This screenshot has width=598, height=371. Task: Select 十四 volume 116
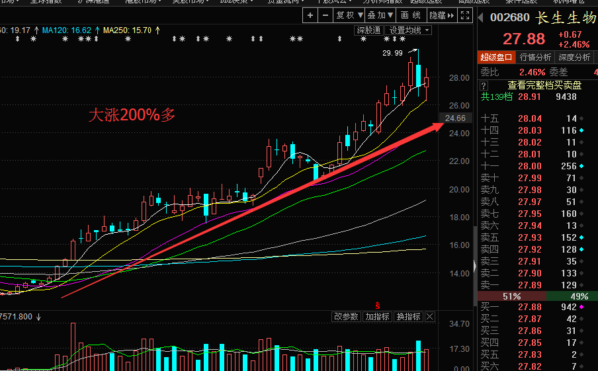point(569,130)
